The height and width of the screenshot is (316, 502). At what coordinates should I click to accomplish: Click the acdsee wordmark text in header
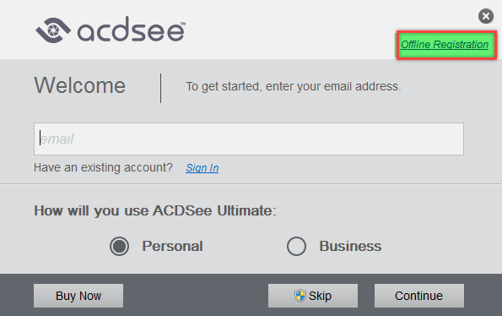(132, 30)
